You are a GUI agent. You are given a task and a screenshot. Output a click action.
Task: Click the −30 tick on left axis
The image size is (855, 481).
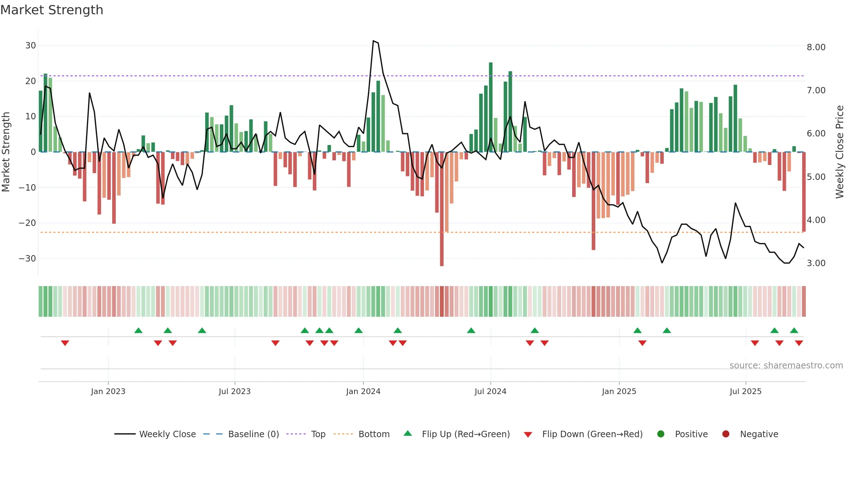27,258
